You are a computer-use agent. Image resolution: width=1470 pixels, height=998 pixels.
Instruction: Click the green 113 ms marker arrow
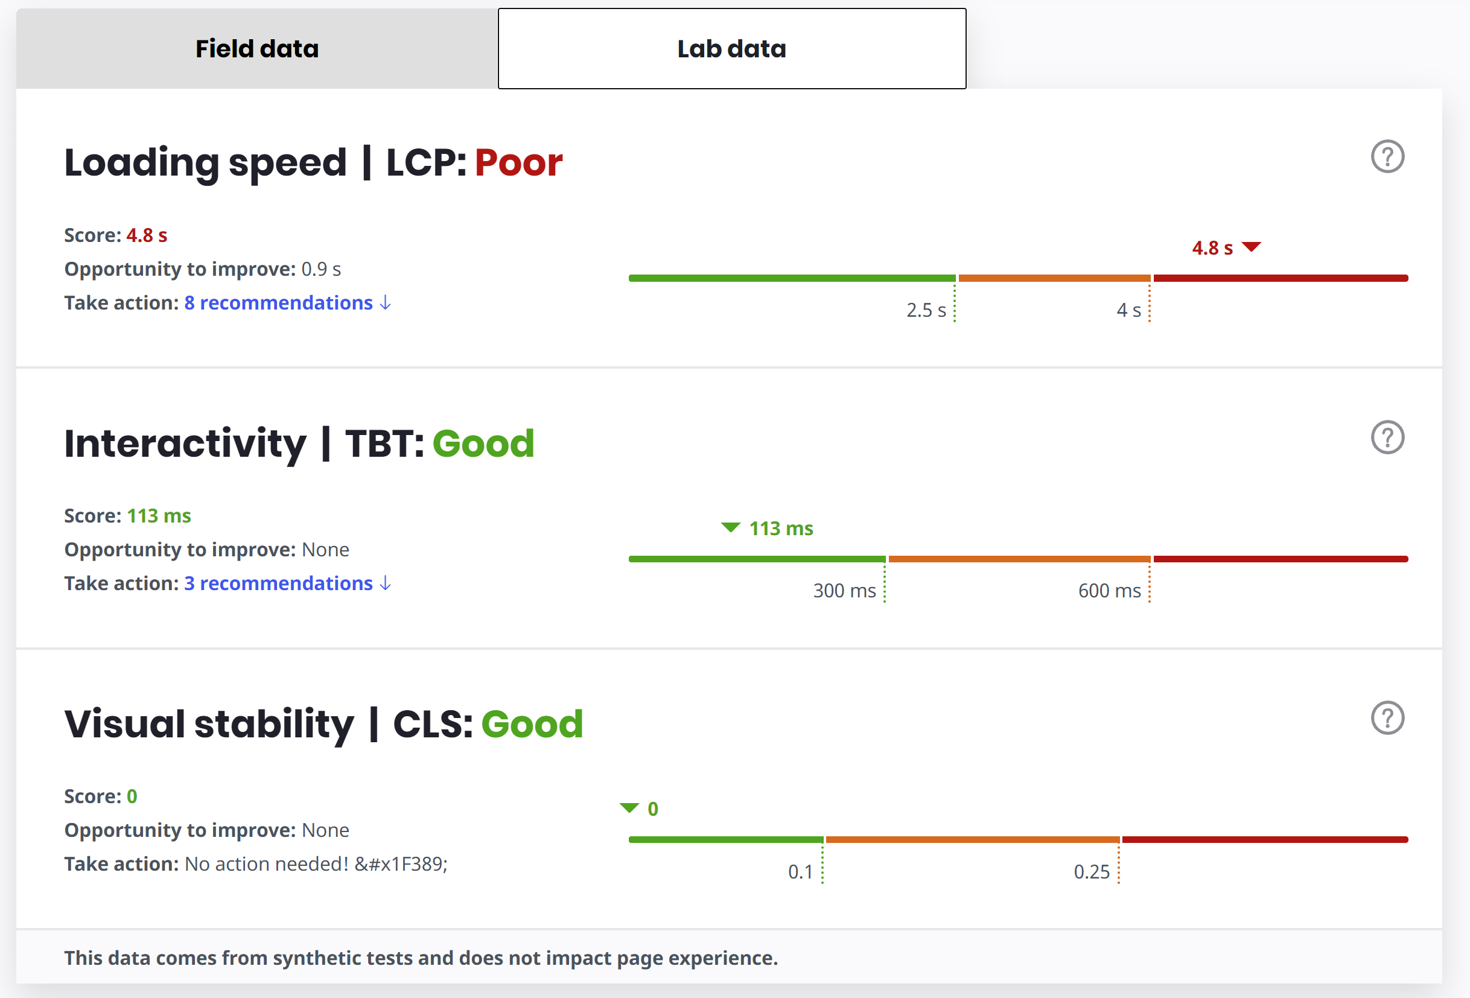[x=731, y=527]
